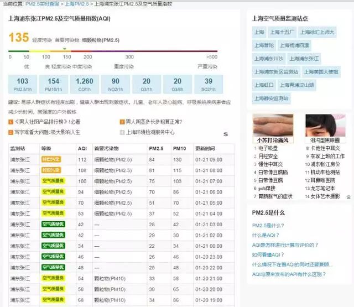This screenshot has height=307, width=354.
Task: Open the 胃肠胀气的症状 list link
Action: (x=275, y=196)
